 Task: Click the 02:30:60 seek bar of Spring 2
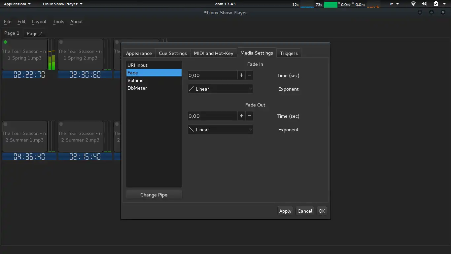pyautogui.click(x=85, y=75)
